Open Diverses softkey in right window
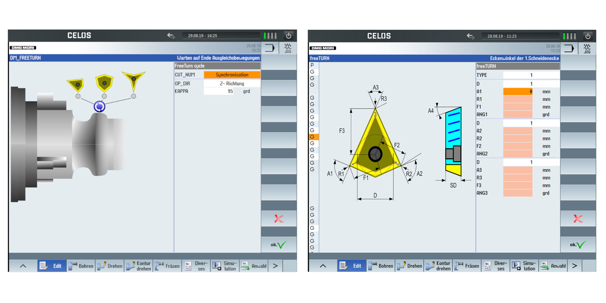This screenshot has width=606, height=303. tap(496, 266)
